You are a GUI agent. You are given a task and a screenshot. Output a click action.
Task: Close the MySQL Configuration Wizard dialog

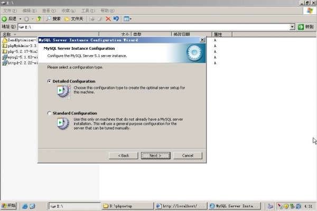pos(202,40)
